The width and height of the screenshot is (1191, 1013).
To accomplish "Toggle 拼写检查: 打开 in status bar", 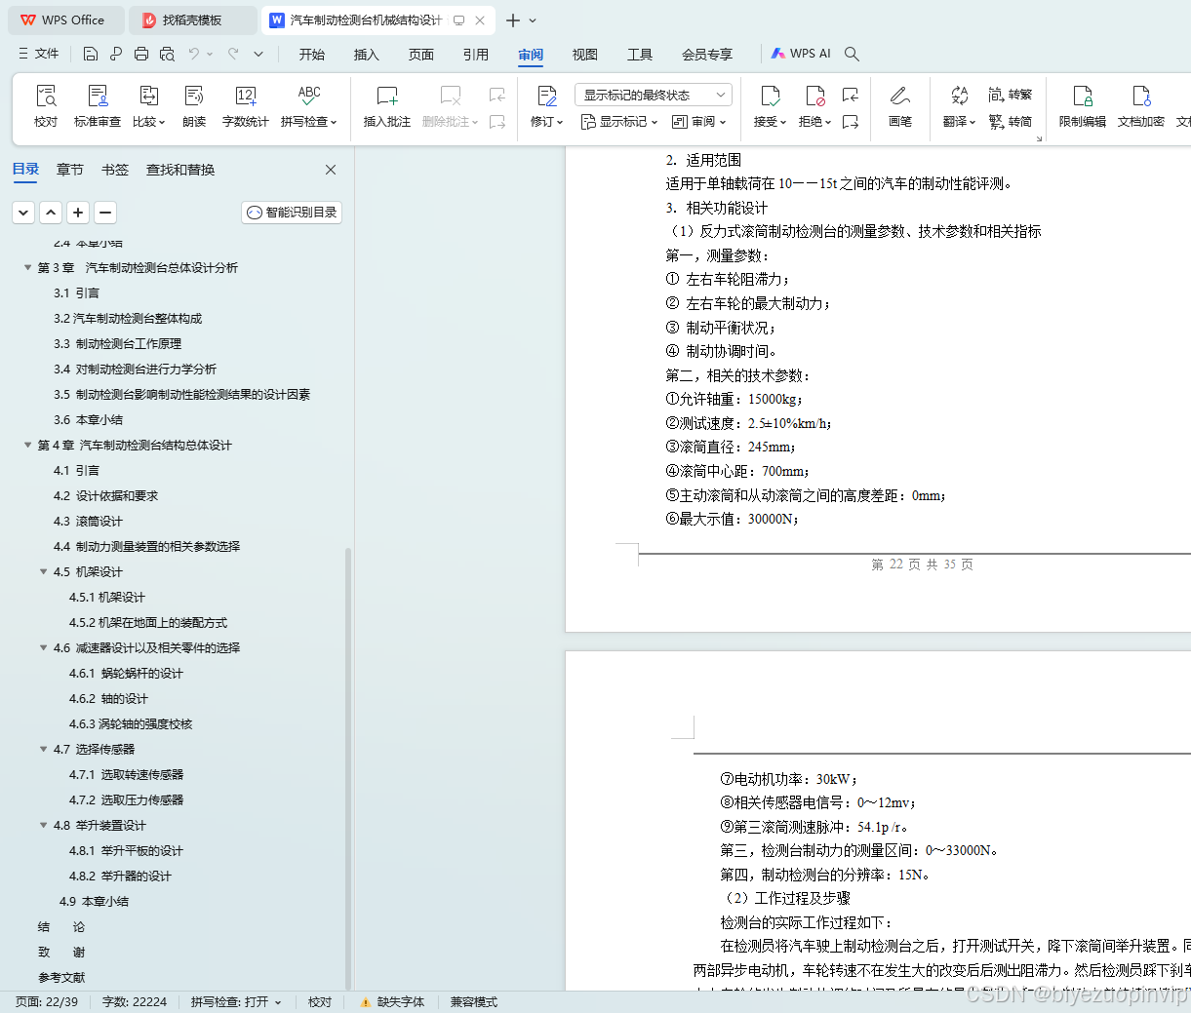I will coord(235,1001).
